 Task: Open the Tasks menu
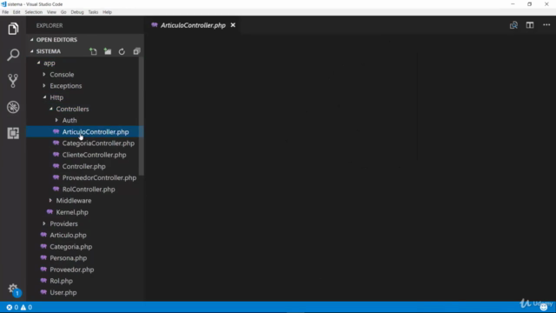coord(93,12)
